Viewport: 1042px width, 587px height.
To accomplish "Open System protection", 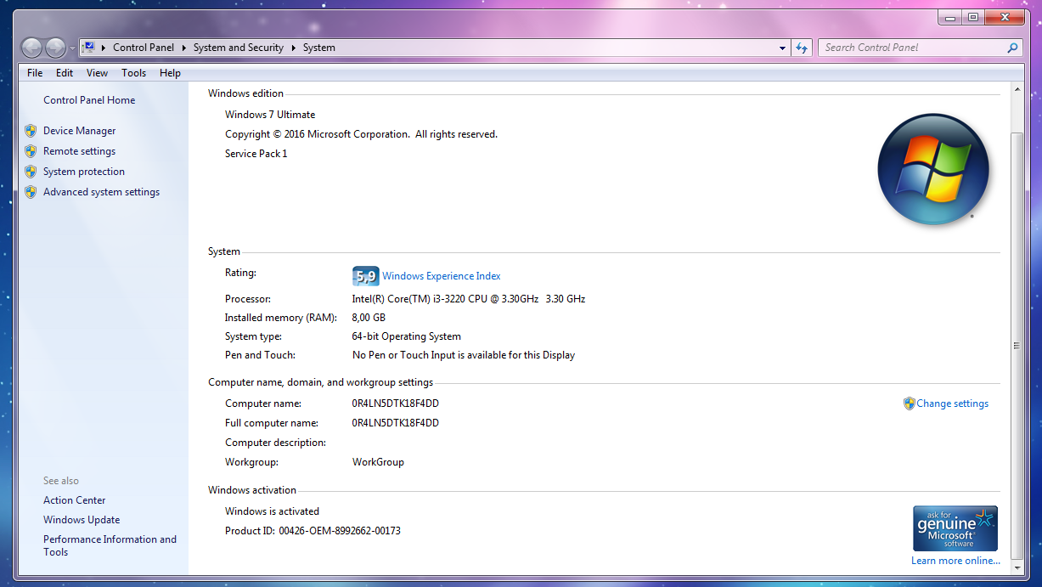I will [x=84, y=172].
